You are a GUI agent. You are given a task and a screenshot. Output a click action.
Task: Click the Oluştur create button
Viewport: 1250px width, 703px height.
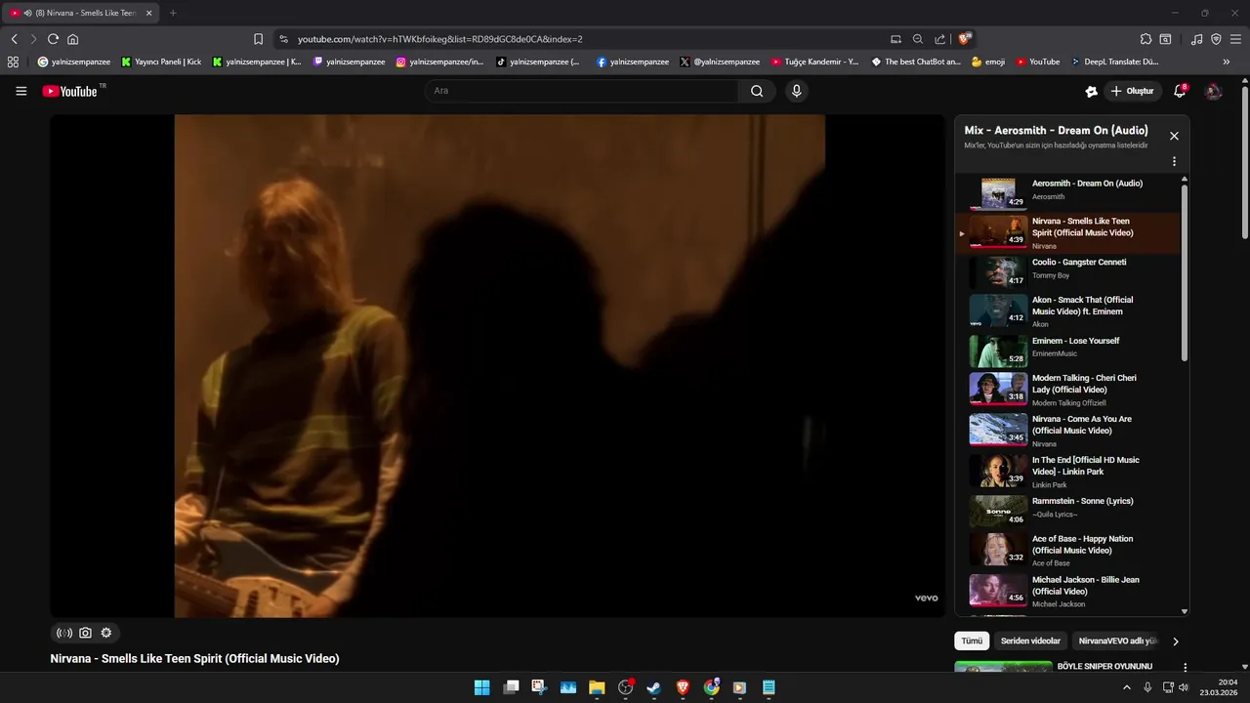point(1132,91)
